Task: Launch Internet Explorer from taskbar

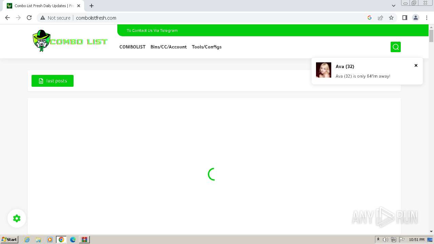Action: 27,240
